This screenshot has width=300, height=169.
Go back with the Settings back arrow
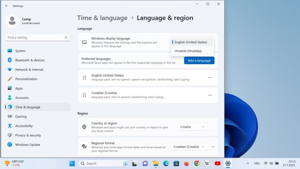(7, 6)
